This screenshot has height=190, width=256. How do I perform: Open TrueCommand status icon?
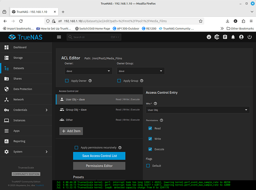(217, 37)
